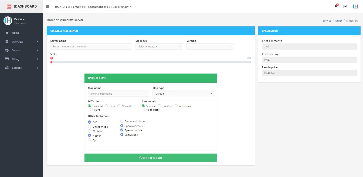
Task: Click the IH logo in top-right corner
Action: 355,6
